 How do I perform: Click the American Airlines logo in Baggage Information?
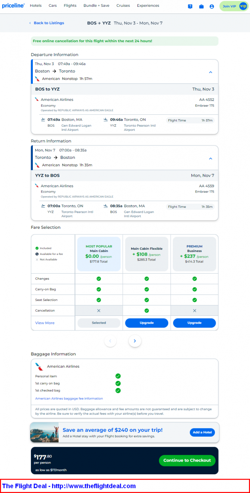click(x=39, y=366)
